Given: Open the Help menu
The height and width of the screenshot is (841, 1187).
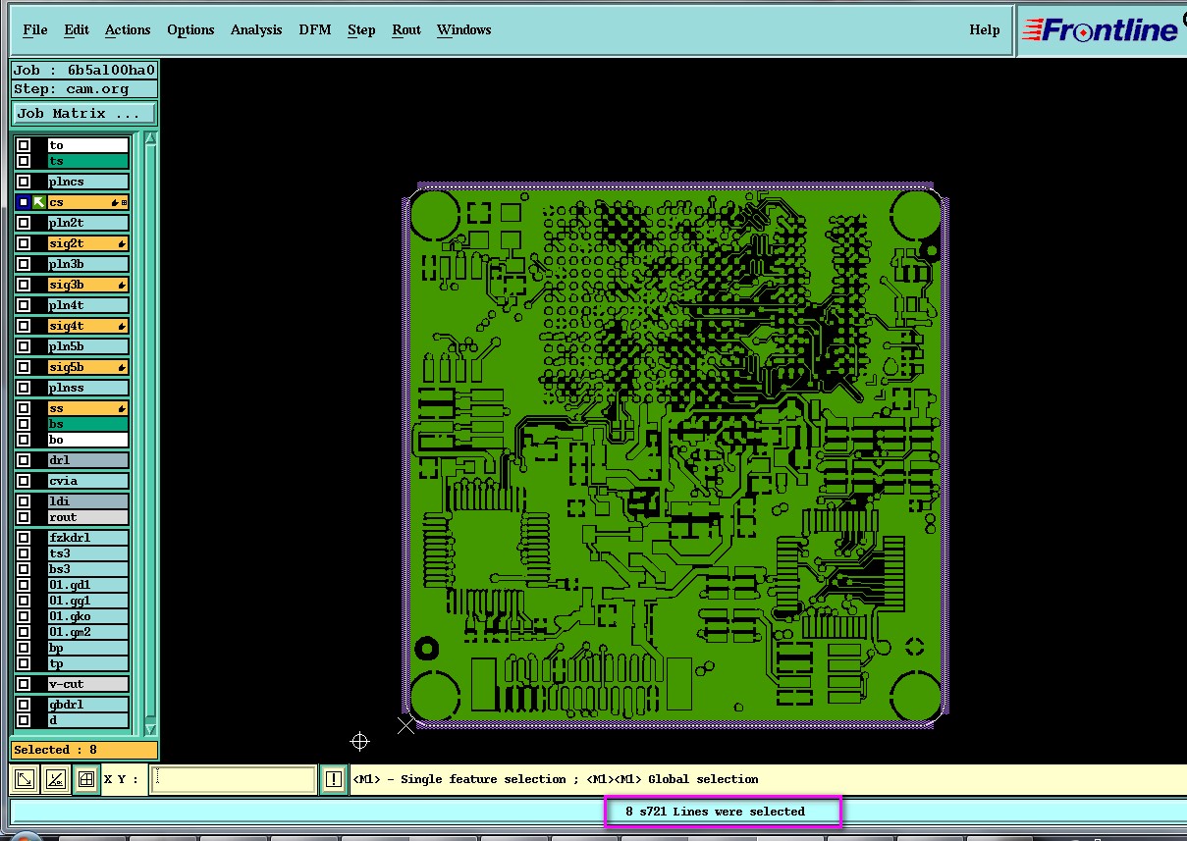Looking at the screenshot, I should [985, 29].
